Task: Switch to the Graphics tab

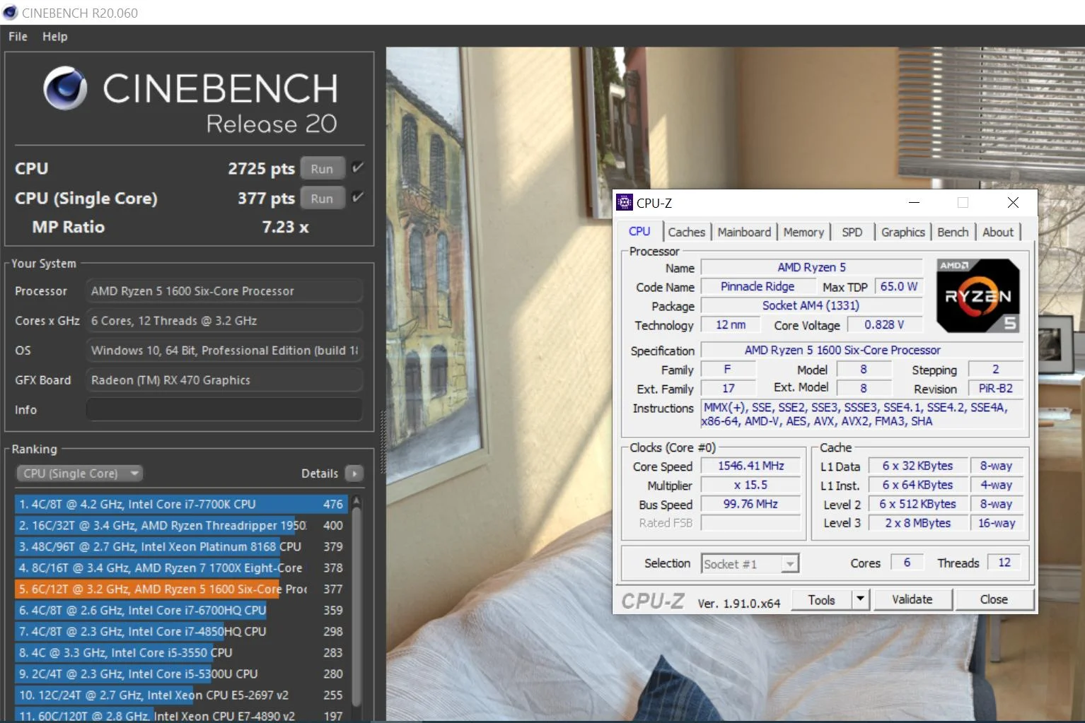Action: click(903, 232)
